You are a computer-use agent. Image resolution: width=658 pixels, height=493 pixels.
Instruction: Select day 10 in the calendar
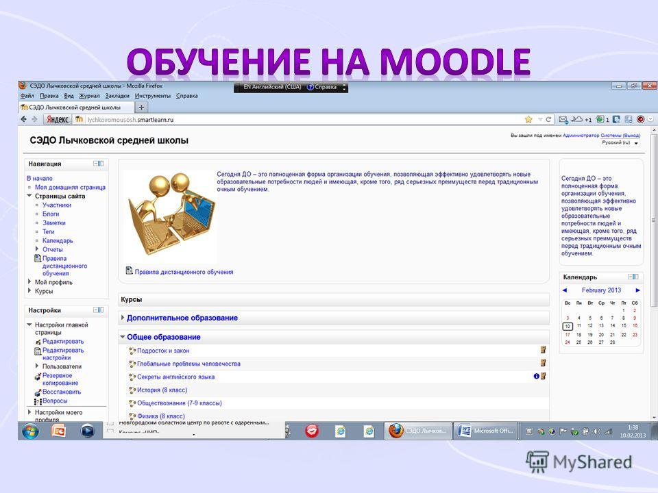[568, 326]
